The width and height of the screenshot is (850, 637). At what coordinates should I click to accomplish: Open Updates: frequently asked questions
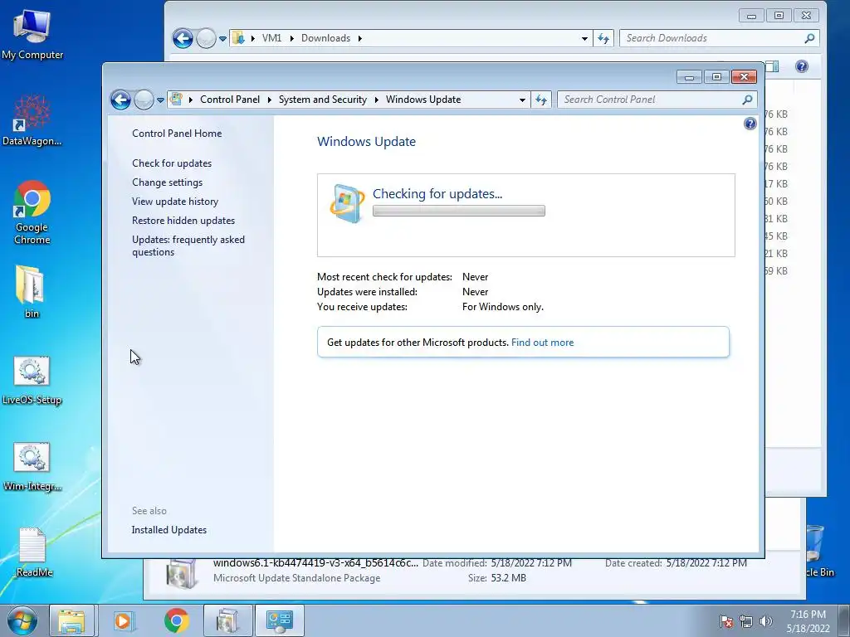(x=188, y=246)
